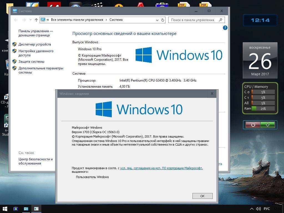Image resolution: width=284 pixels, height=213 pixels.
Task: Click the search magnifier icon
Action: click(x=220, y=20)
